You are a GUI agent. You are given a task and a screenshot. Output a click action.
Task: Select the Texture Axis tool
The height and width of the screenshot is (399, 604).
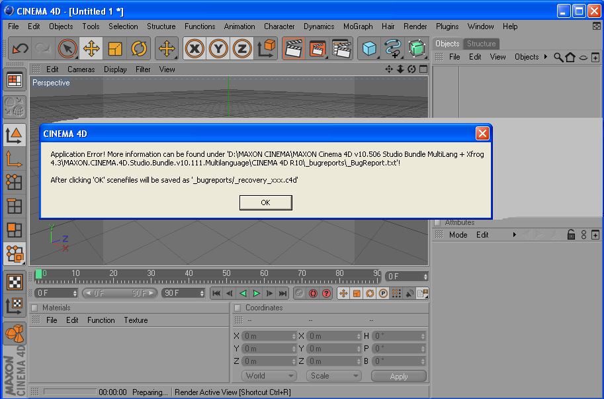point(15,306)
